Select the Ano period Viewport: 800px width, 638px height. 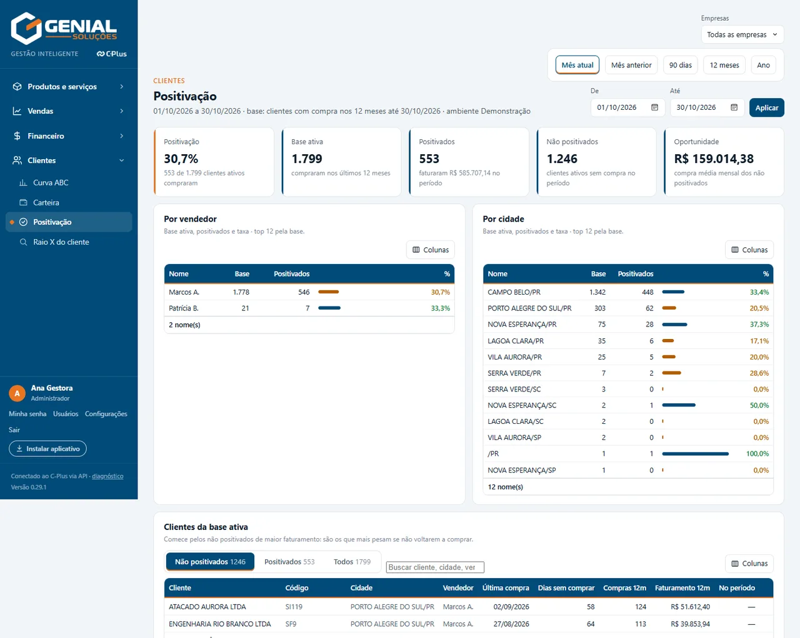(764, 65)
